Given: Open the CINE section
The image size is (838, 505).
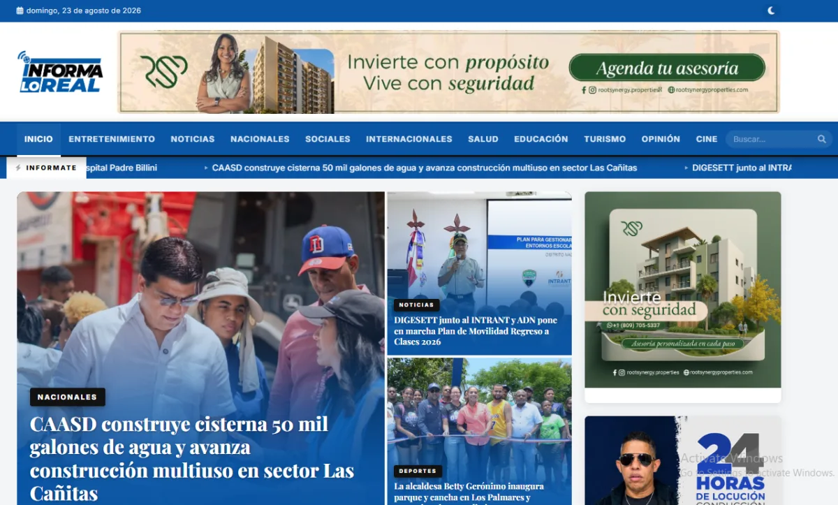Looking at the screenshot, I should point(707,139).
